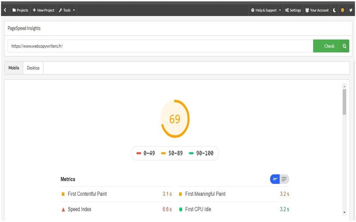Open the Projects menu item
The image size is (356, 222).
20,10
